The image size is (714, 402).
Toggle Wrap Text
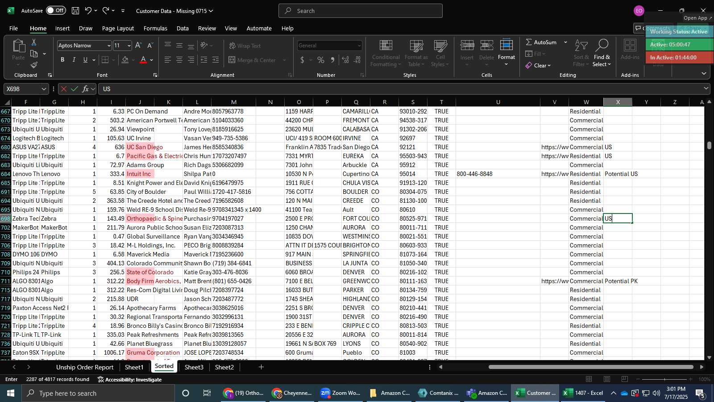click(245, 46)
